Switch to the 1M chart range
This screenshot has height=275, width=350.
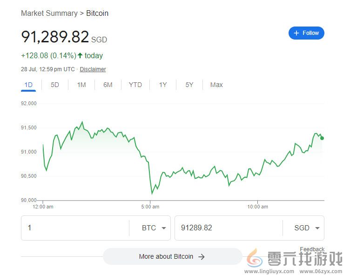[81, 85]
